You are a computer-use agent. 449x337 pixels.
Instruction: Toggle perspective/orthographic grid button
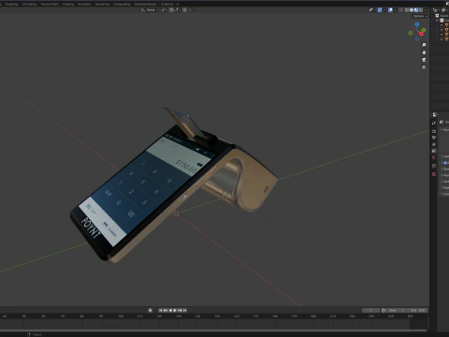point(424,67)
